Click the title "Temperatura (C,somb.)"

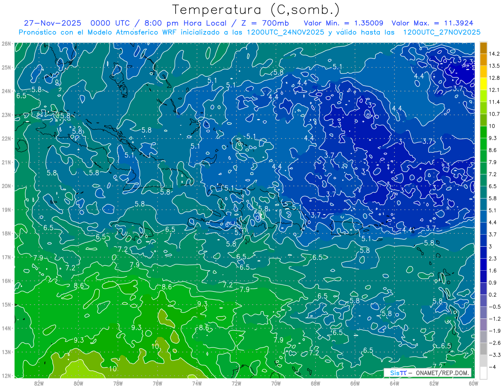256,10
